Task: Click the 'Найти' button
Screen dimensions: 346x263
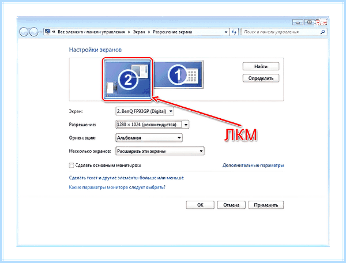Action: point(261,66)
